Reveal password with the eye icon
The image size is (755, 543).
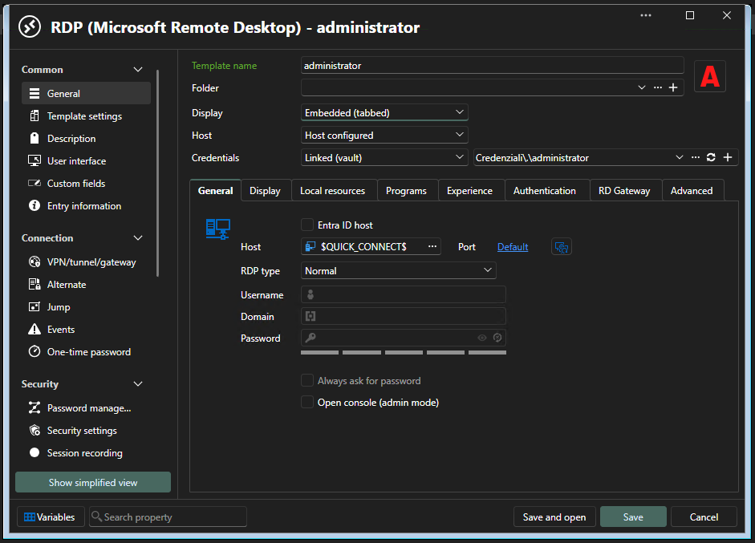[x=482, y=338]
